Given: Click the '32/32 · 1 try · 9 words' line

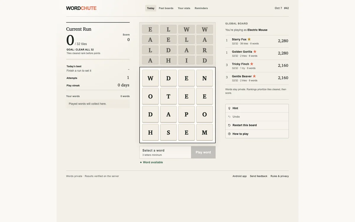Looking at the screenshot, I should 244,68.
